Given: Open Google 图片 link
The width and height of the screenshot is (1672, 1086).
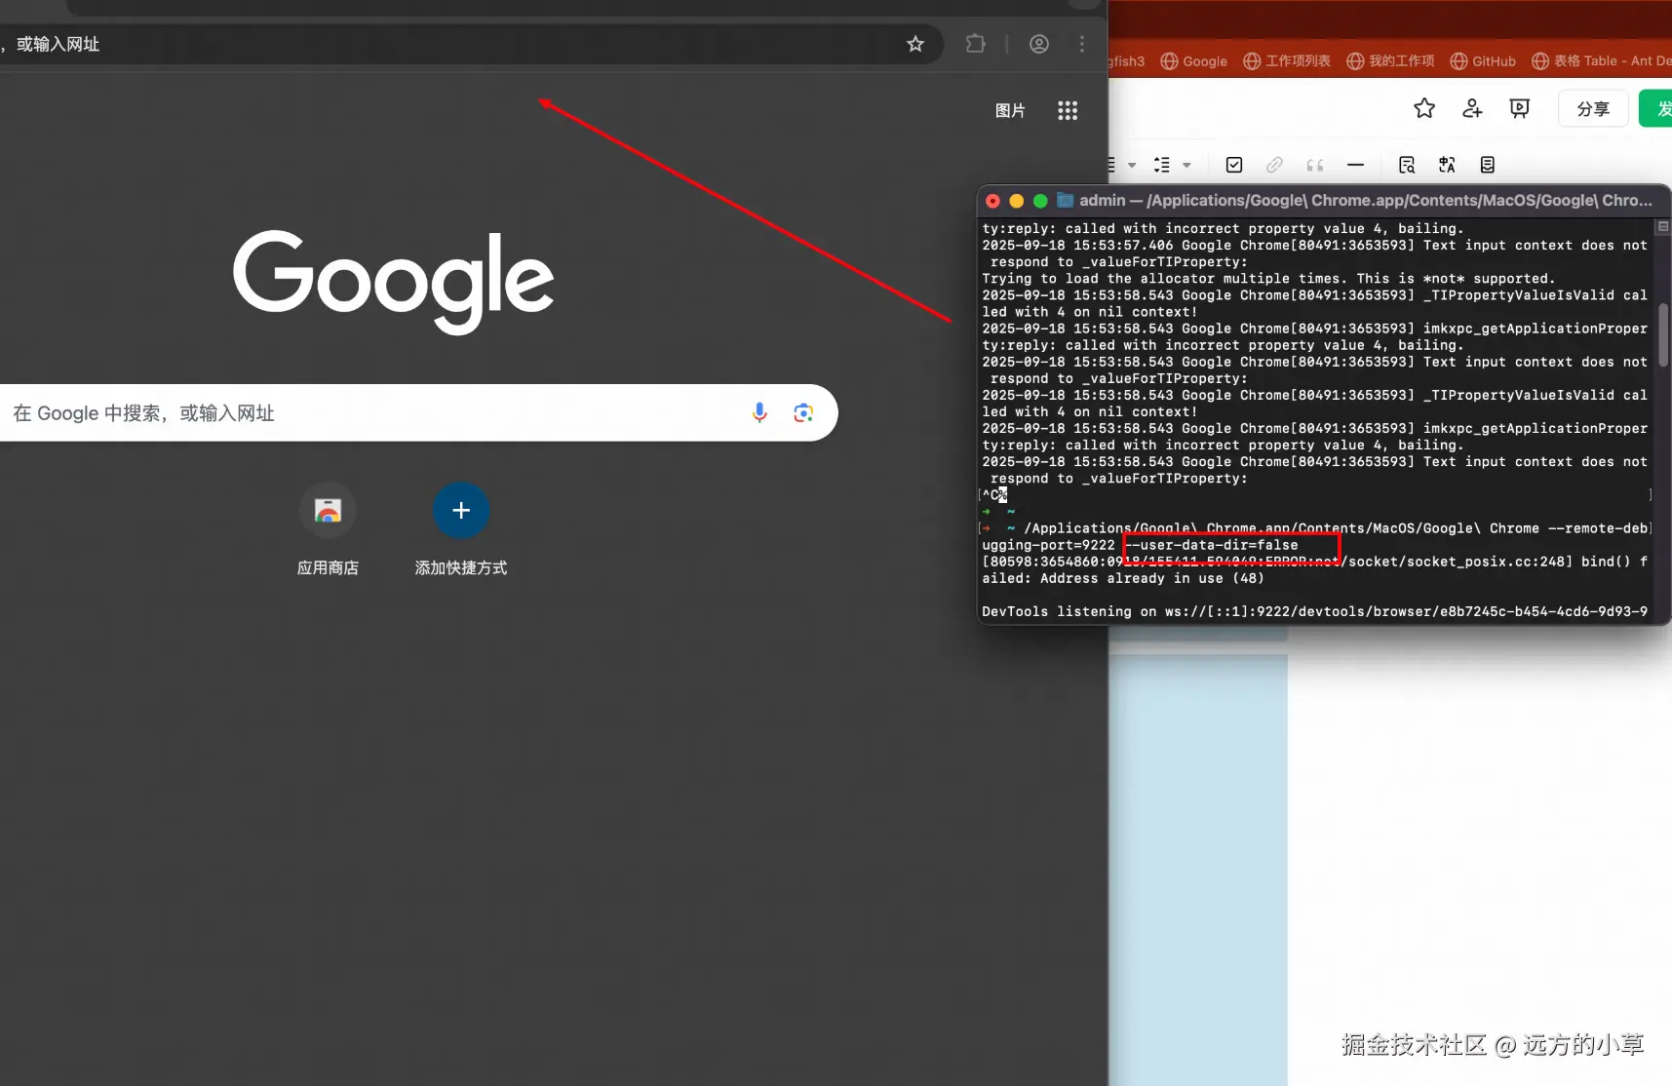Looking at the screenshot, I should click(x=1010, y=110).
